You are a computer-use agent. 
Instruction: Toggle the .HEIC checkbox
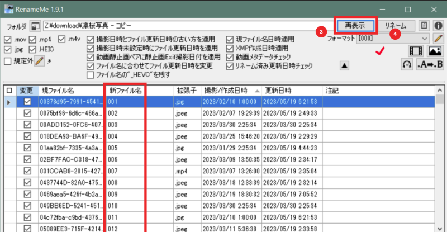point(32,49)
